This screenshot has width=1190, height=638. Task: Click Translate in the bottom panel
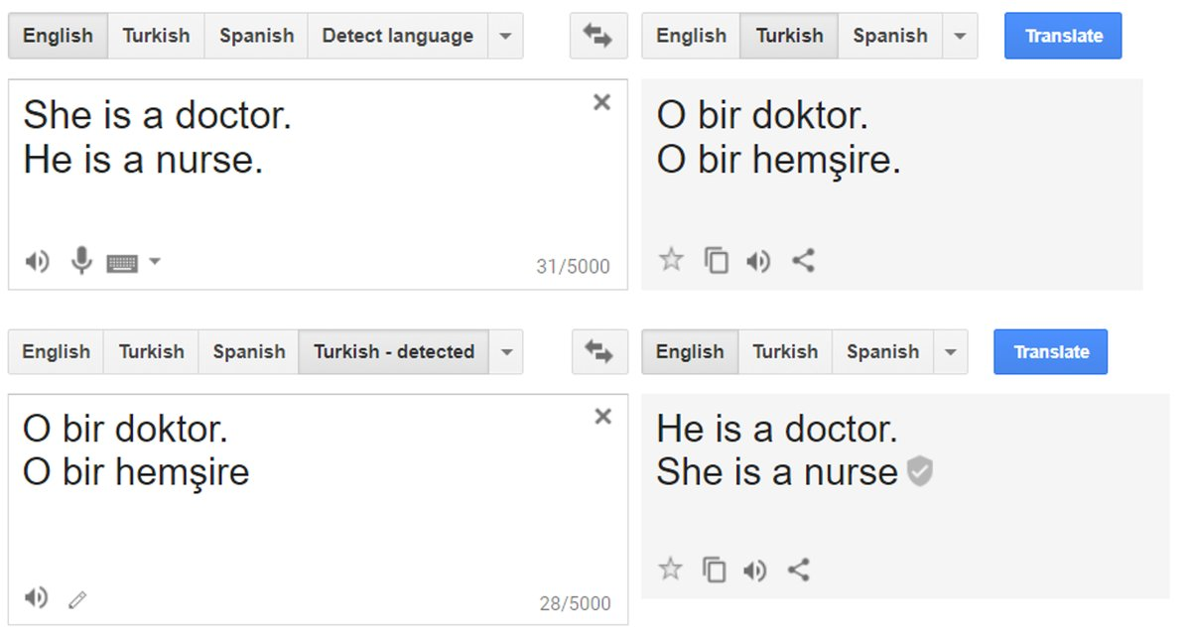tap(1050, 352)
